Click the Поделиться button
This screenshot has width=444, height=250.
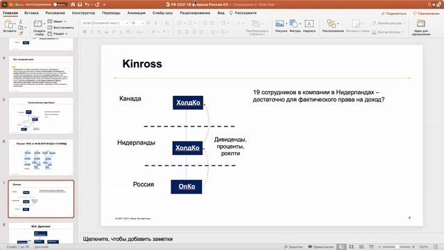click(x=393, y=13)
